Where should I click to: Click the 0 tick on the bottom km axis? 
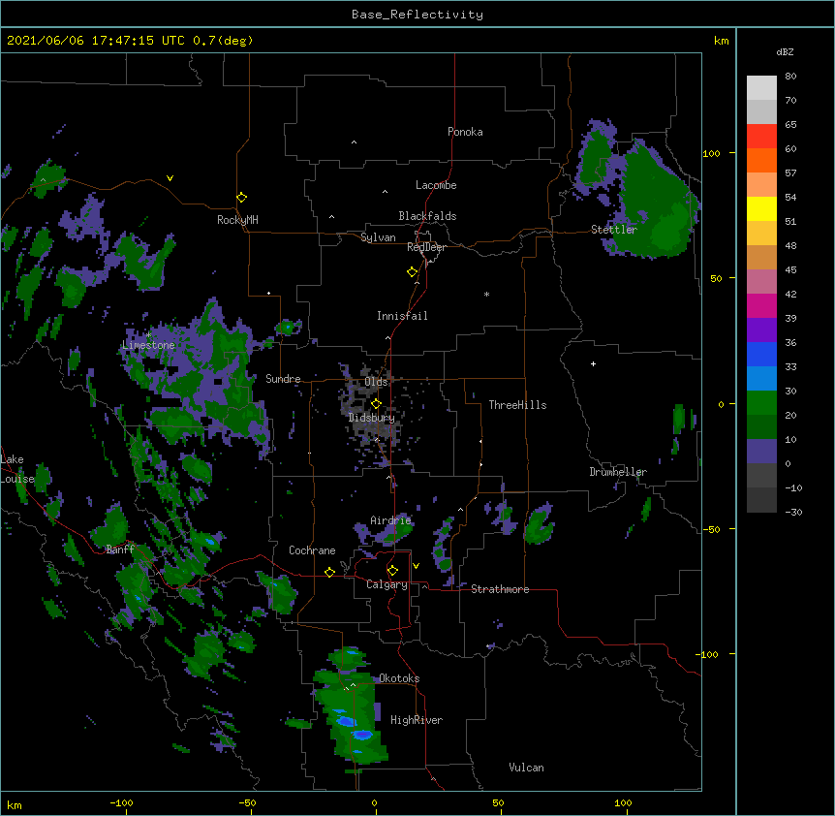click(374, 803)
